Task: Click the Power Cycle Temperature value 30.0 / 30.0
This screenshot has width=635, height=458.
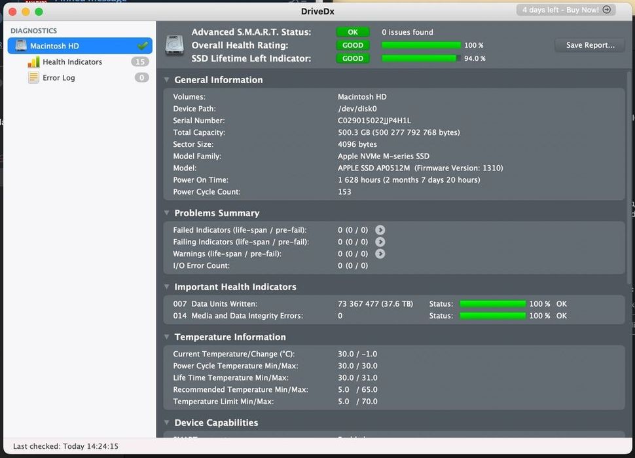Action: click(x=357, y=366)
